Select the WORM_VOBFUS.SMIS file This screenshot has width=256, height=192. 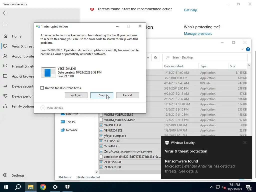tap(118, 115)
